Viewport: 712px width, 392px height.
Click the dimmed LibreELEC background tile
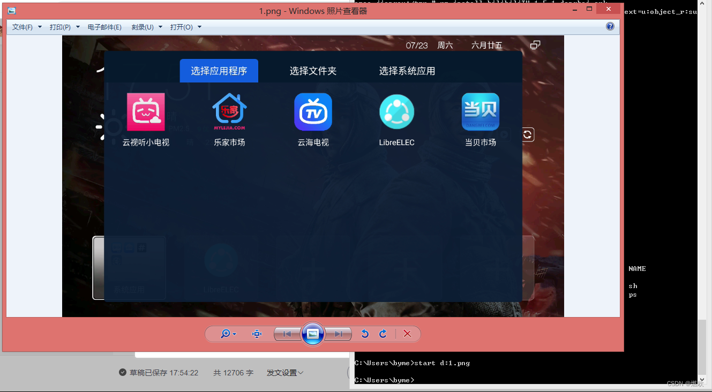(x=221, y=268)
